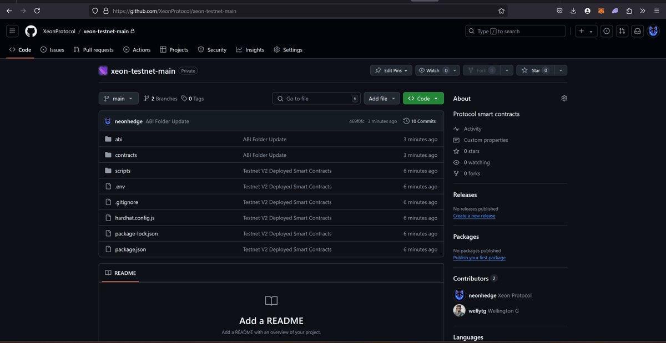This screenshot has height=343, width=666.
Task: Go back with the browser back arrow
Action: (9, 11)
